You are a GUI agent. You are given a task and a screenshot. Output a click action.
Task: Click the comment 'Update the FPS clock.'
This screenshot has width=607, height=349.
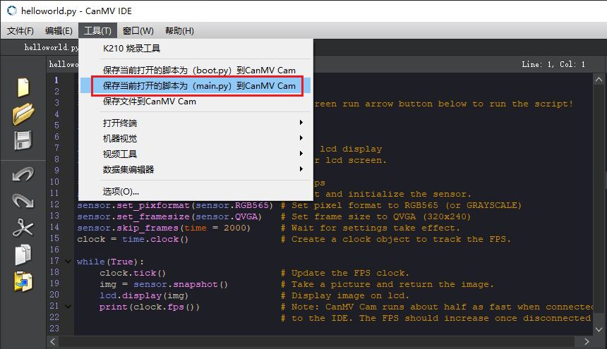345,273
